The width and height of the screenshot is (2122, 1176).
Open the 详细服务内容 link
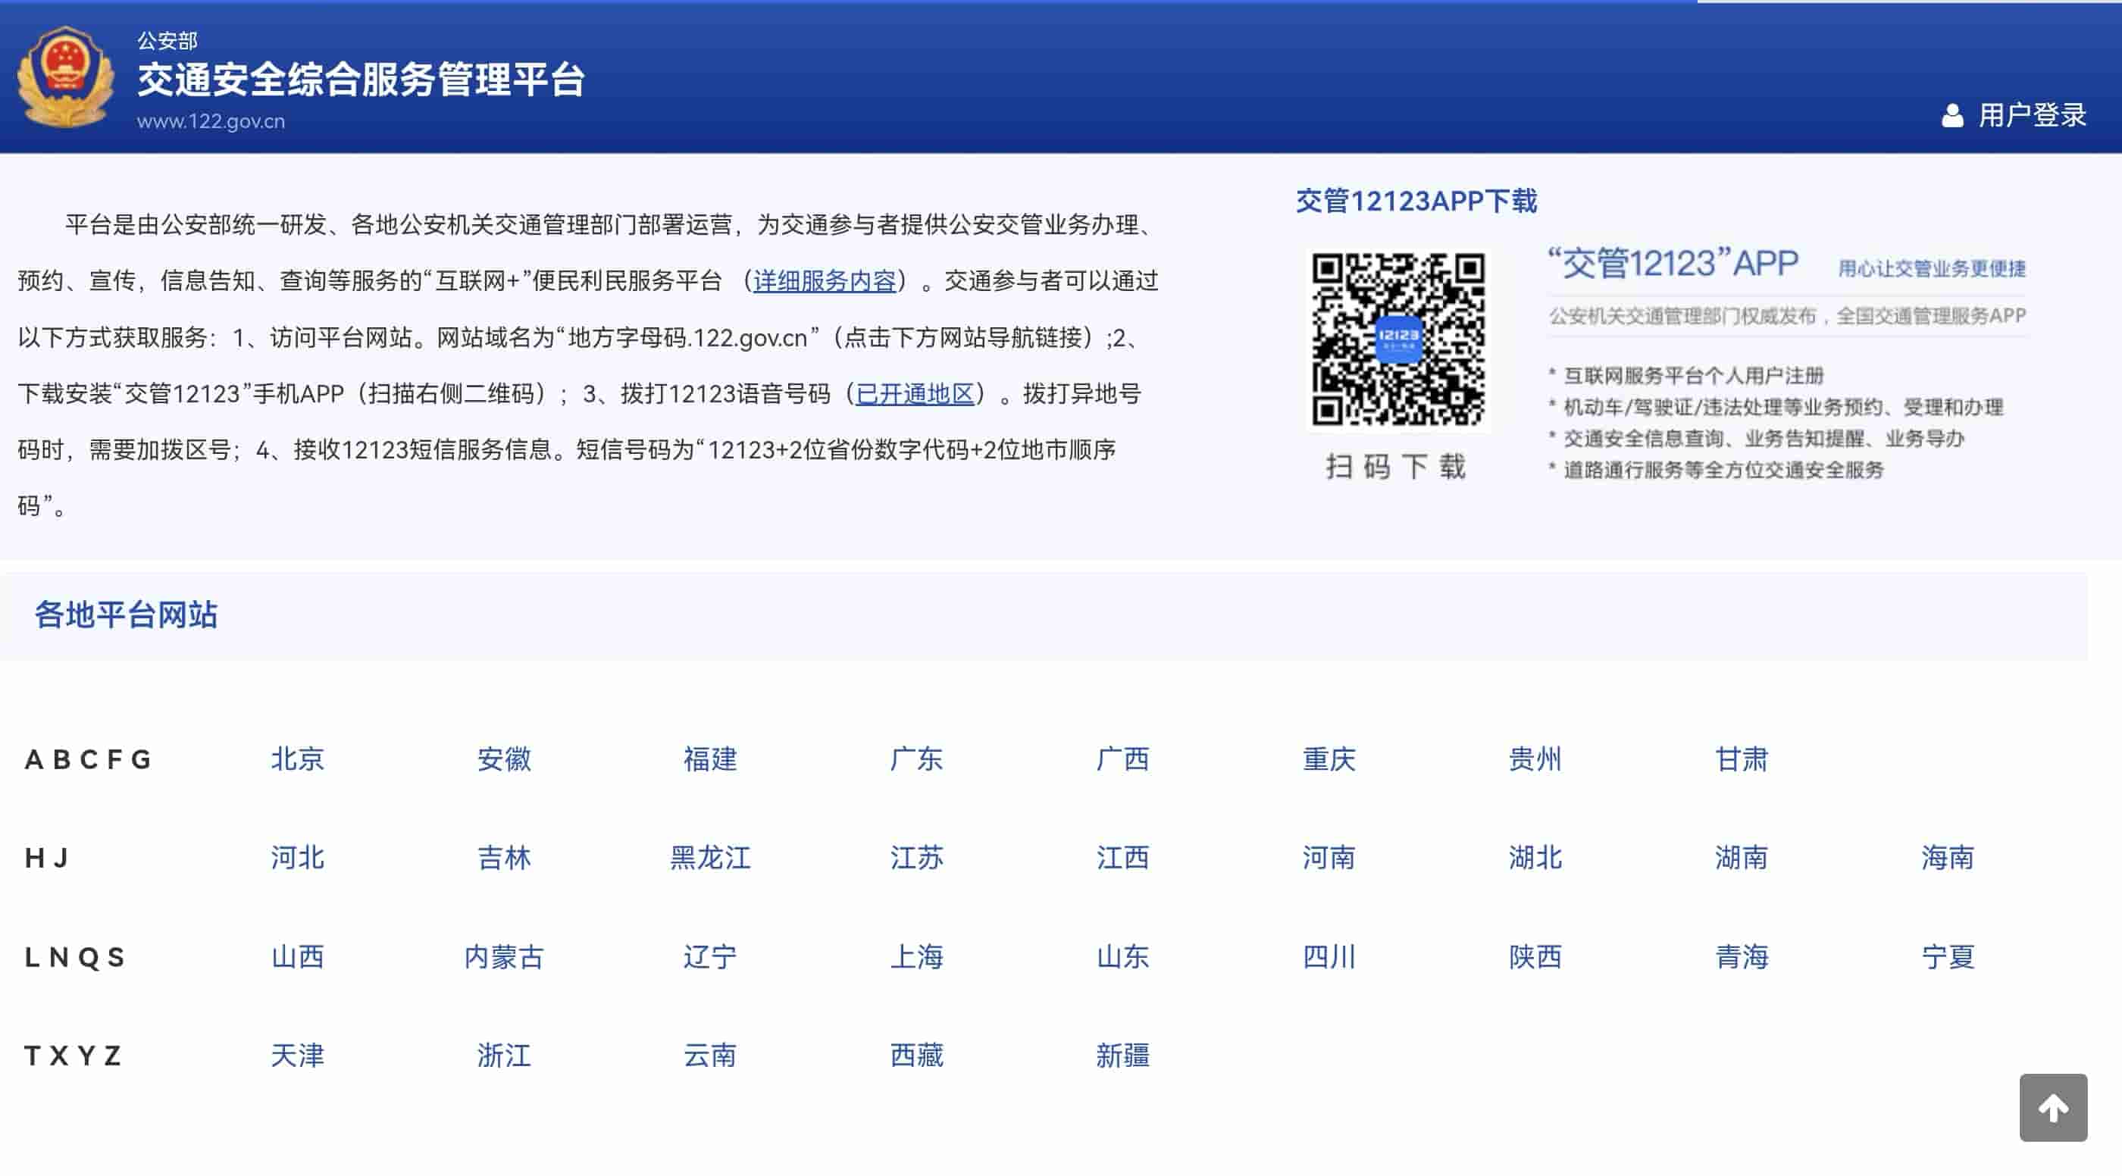[823, 280]
